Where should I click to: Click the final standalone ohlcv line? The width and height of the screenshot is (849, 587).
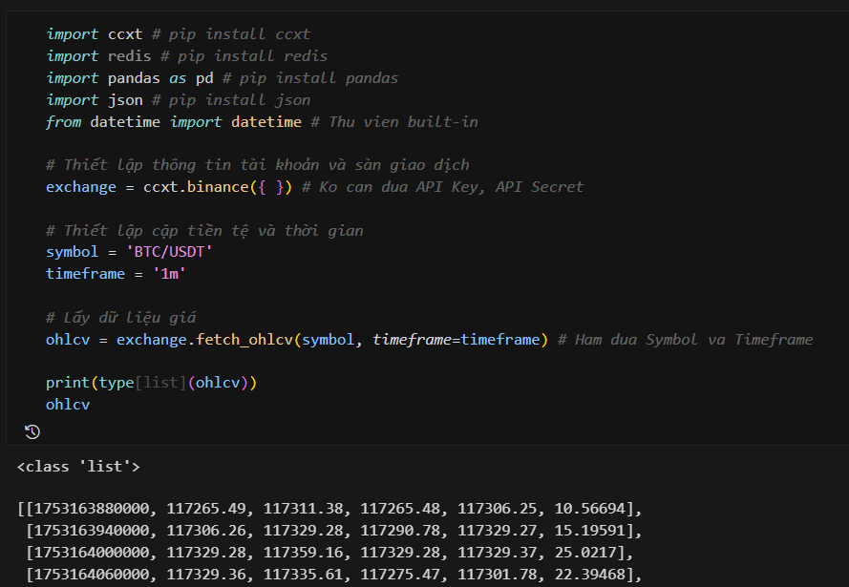pyautogui.click(x=68, y=405)
